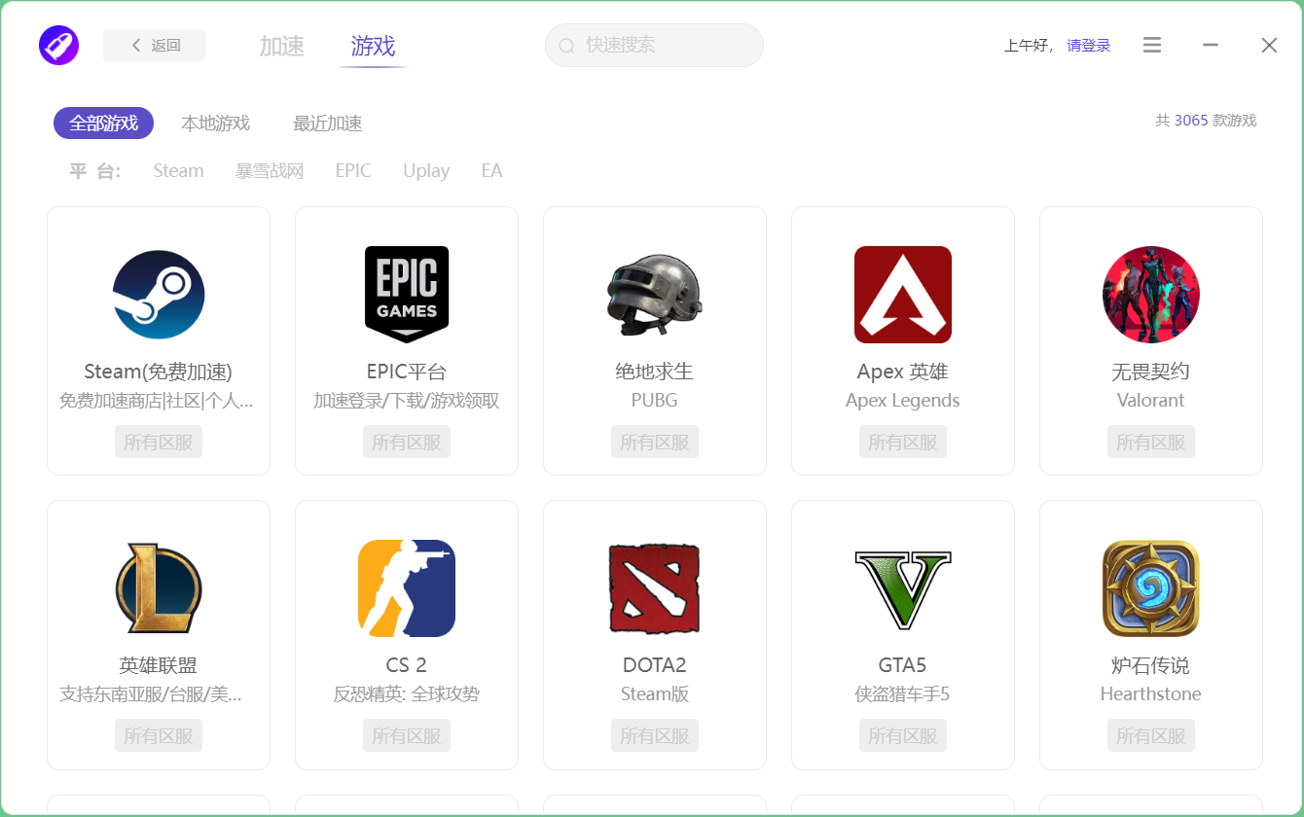Filter by Uplay platform
Screen dimensions: 1304x817
[426, 170]
